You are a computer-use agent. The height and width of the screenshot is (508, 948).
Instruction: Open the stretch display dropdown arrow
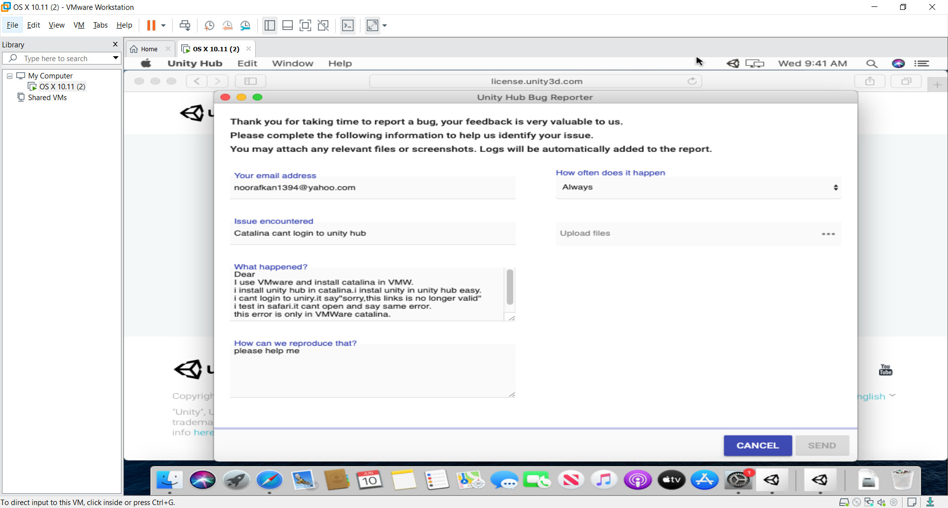tap(385, 26)
